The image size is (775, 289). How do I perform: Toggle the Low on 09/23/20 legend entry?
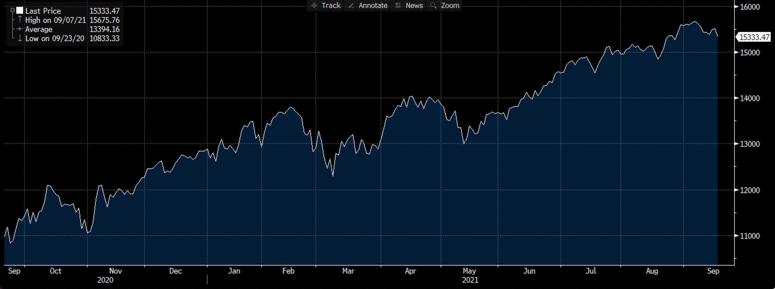point(55,38)
